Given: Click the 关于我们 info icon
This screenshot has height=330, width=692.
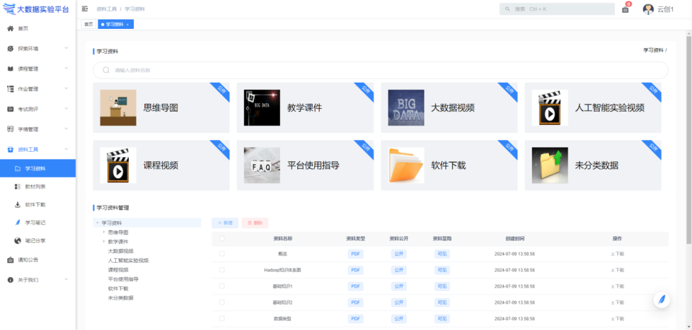Looking at the screenshot, I should (11, 280).
